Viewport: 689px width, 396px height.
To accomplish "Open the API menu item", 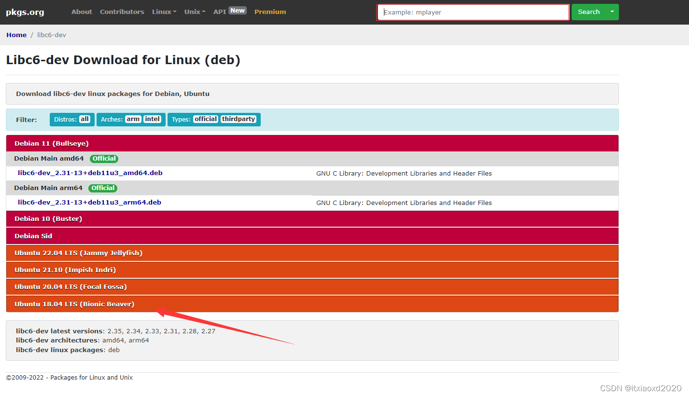I will coord(220,12).
